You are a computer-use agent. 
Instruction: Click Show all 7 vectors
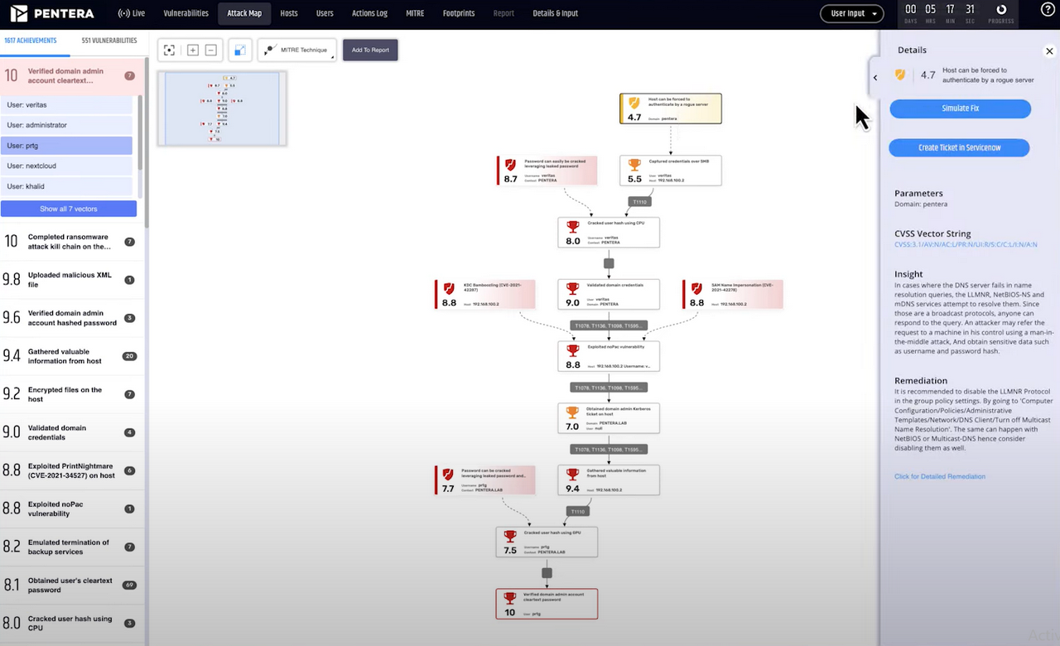coord(69,208)
